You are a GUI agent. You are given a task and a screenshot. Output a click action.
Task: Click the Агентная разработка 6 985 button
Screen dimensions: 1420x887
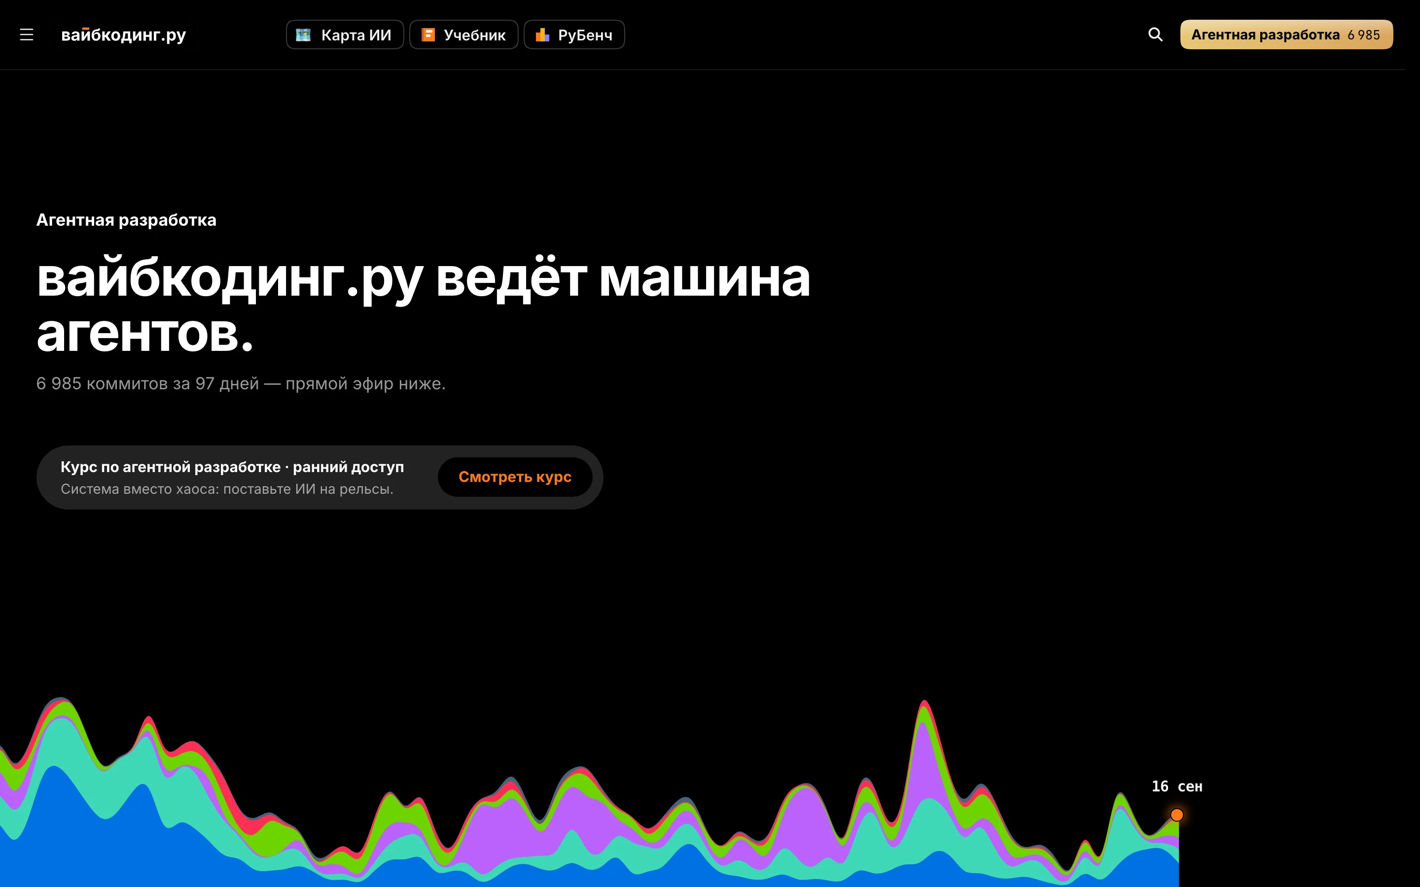click(1286, 34)
